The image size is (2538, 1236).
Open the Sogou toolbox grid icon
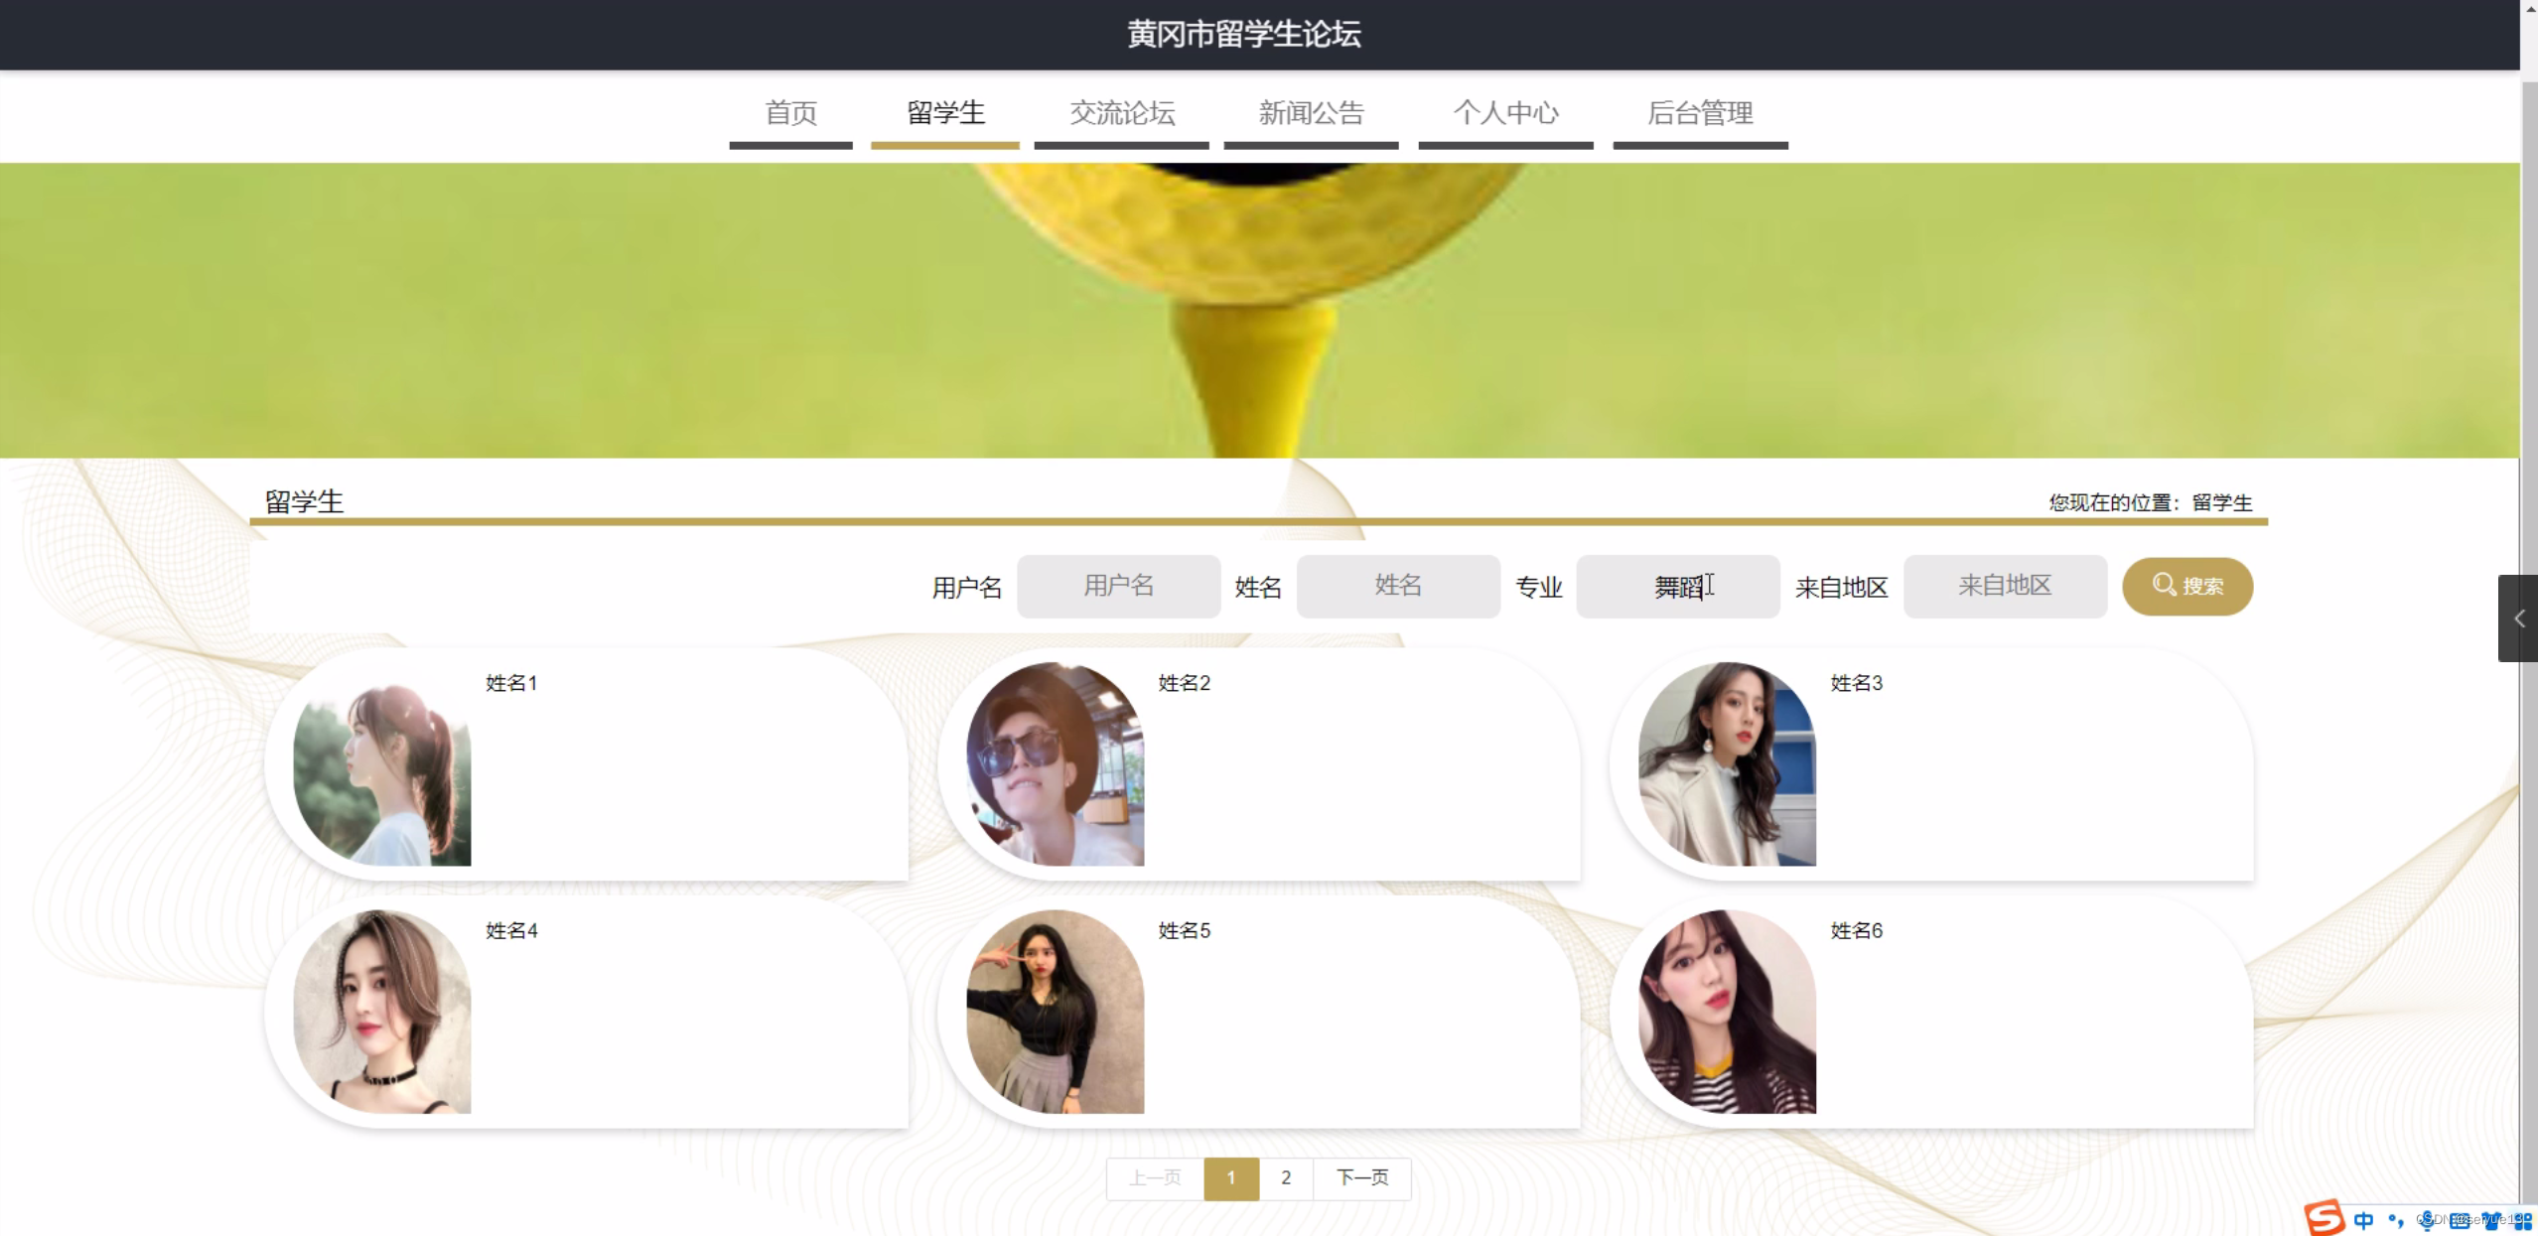tap(2522, 1222)
